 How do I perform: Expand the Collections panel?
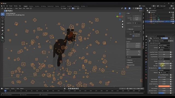pyautogui.click(x=129, y=60)
